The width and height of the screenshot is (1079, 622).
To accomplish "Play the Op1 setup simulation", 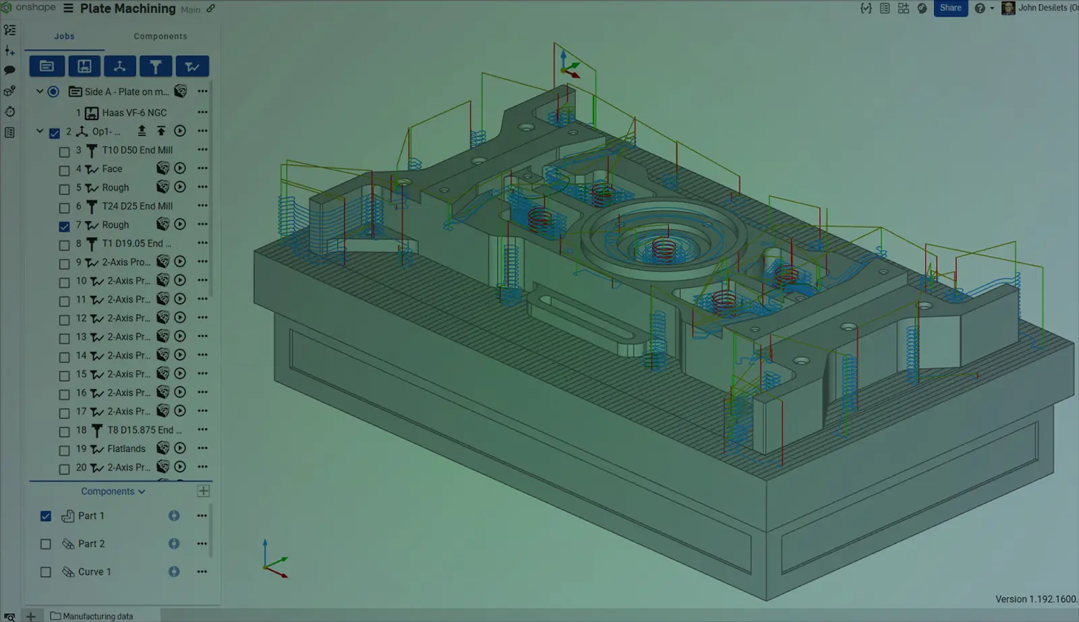I will [x=180, y=131].
